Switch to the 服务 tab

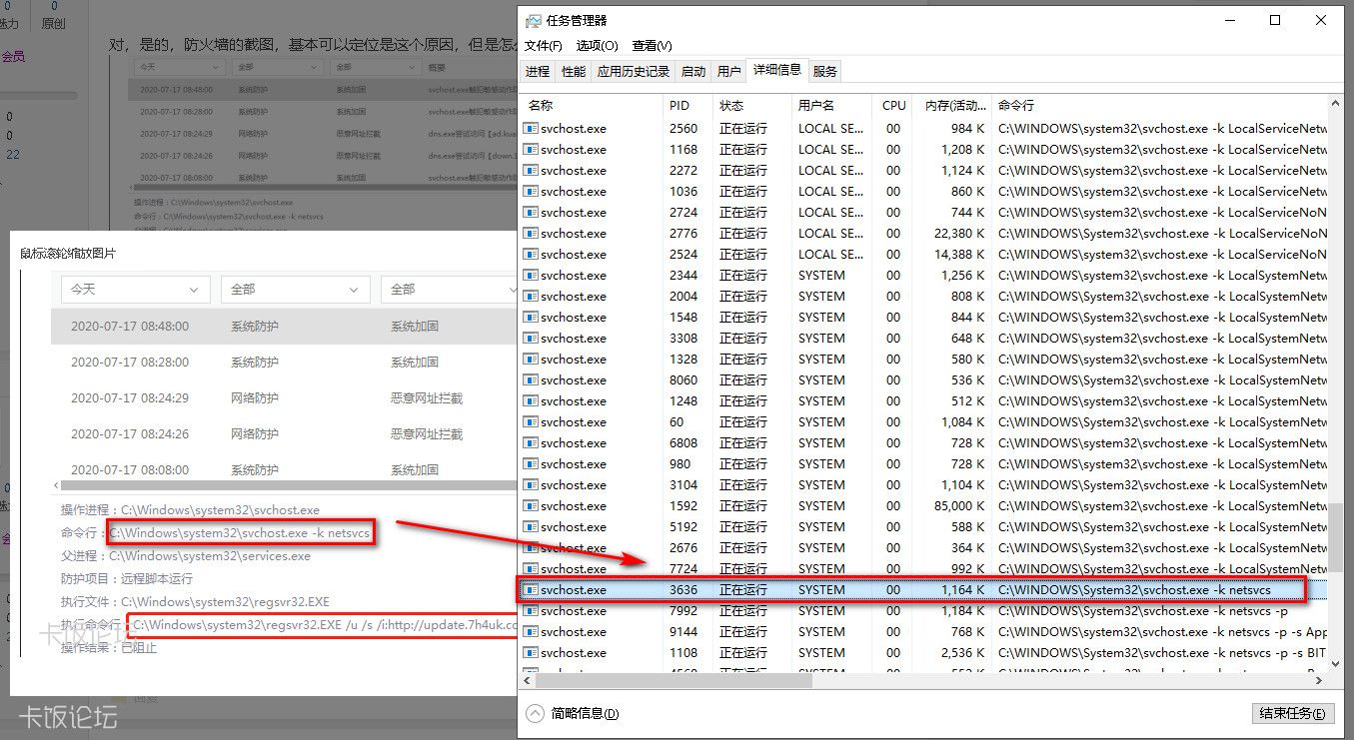(x=825, y=72)
